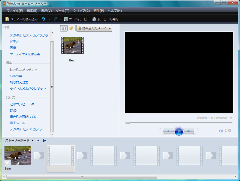Click the previous frame button

(x=168, y=131)
